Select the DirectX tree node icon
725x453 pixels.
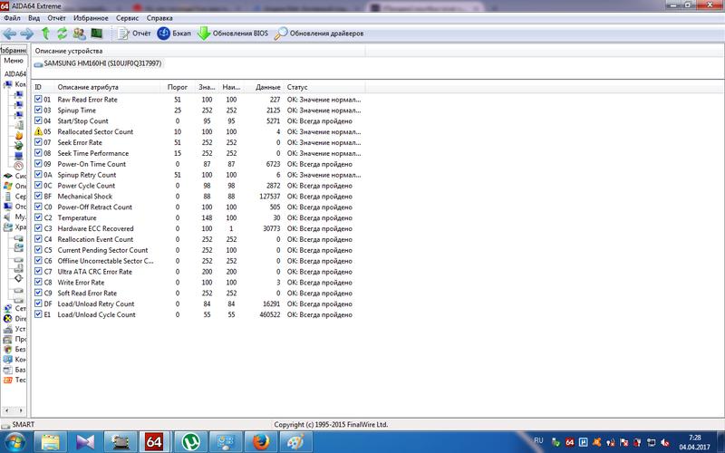point(8,319)
